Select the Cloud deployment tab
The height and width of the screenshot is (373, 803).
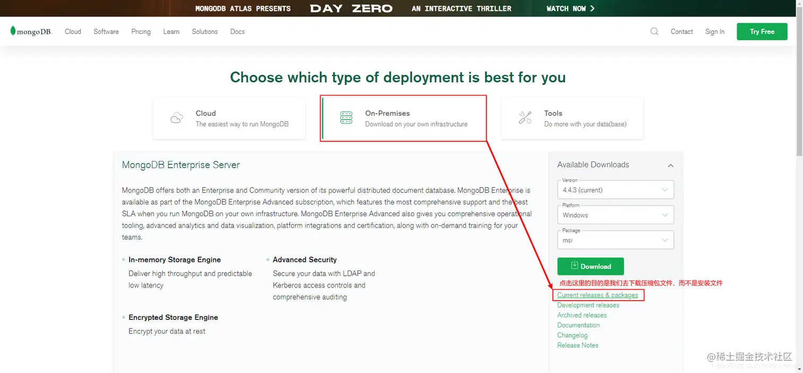click(x=229, y=118)
